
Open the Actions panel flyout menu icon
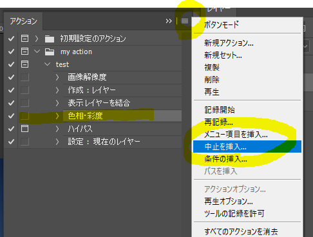tap(185, 21)
